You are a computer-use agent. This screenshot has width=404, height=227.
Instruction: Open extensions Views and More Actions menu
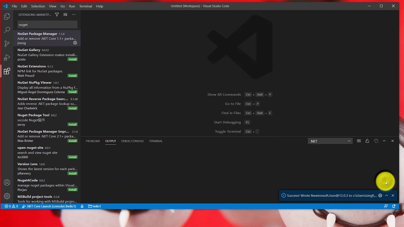[x=74, y=15]
